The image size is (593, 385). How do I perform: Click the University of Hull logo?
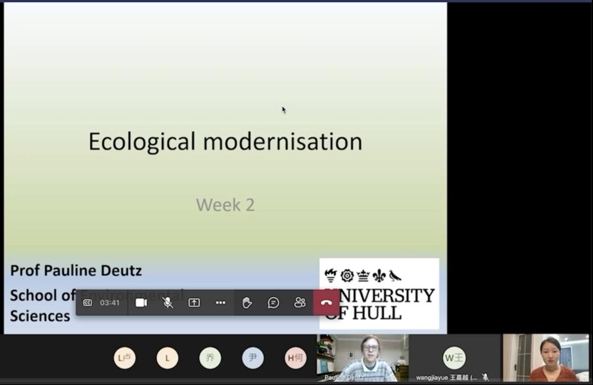379,294
